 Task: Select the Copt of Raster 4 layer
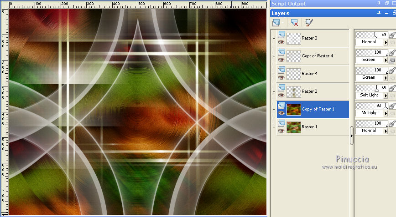tap(317, 56)
